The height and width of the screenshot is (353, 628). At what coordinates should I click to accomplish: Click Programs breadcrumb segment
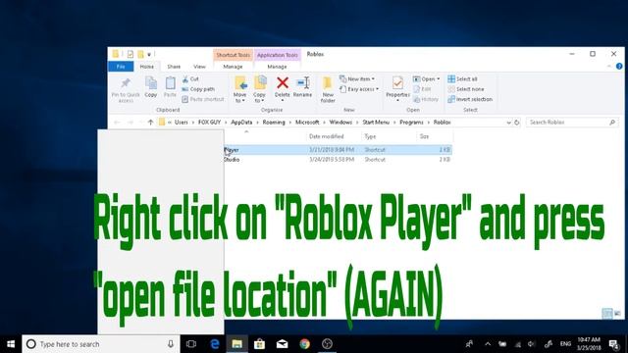pos(411,123)
